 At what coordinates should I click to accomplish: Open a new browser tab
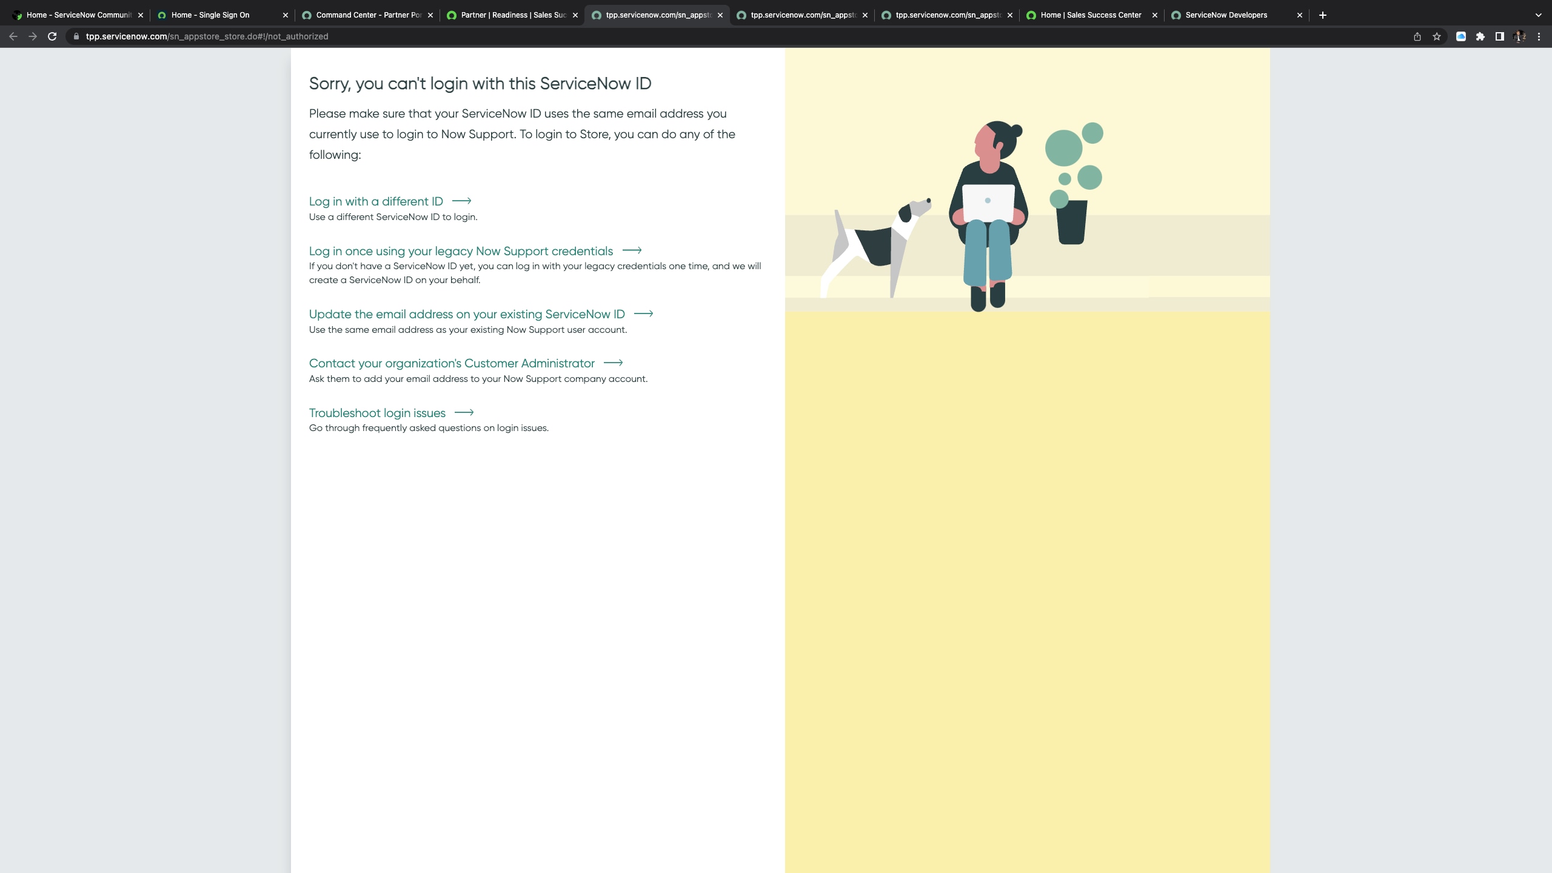(1323, 15)
